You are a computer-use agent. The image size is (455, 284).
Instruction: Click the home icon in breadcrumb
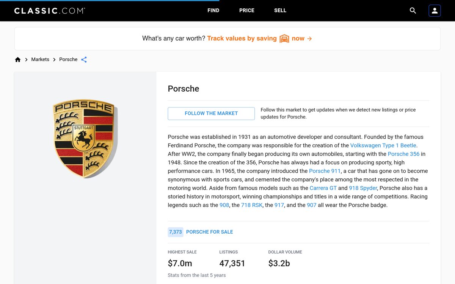18,59
